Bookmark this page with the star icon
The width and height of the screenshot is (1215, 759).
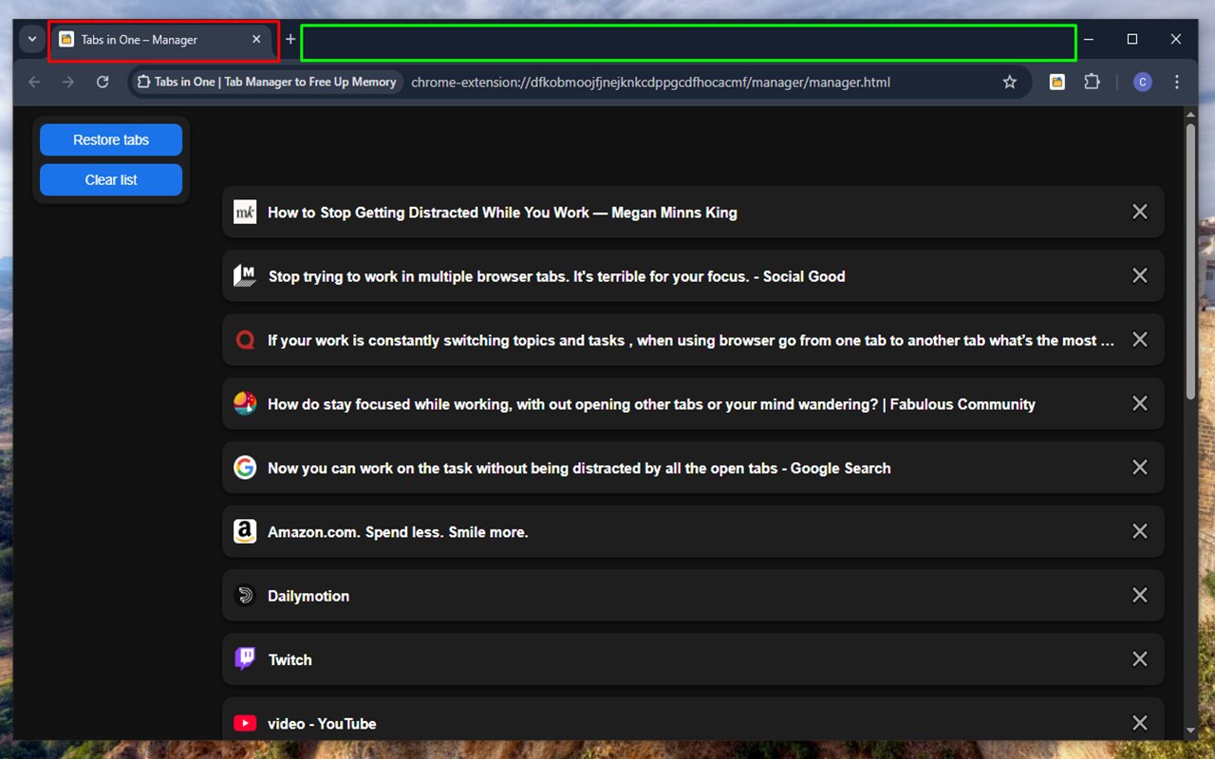click(x=1010, y=82)
